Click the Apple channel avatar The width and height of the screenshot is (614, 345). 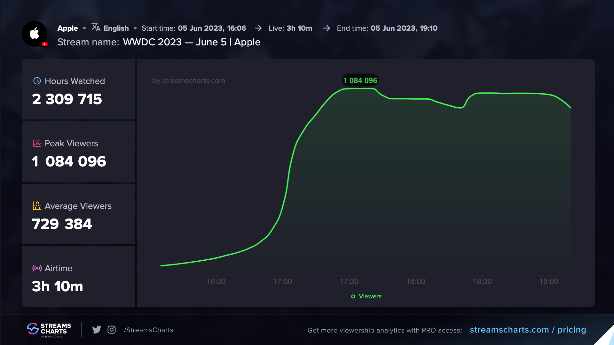tap(35, 34)
